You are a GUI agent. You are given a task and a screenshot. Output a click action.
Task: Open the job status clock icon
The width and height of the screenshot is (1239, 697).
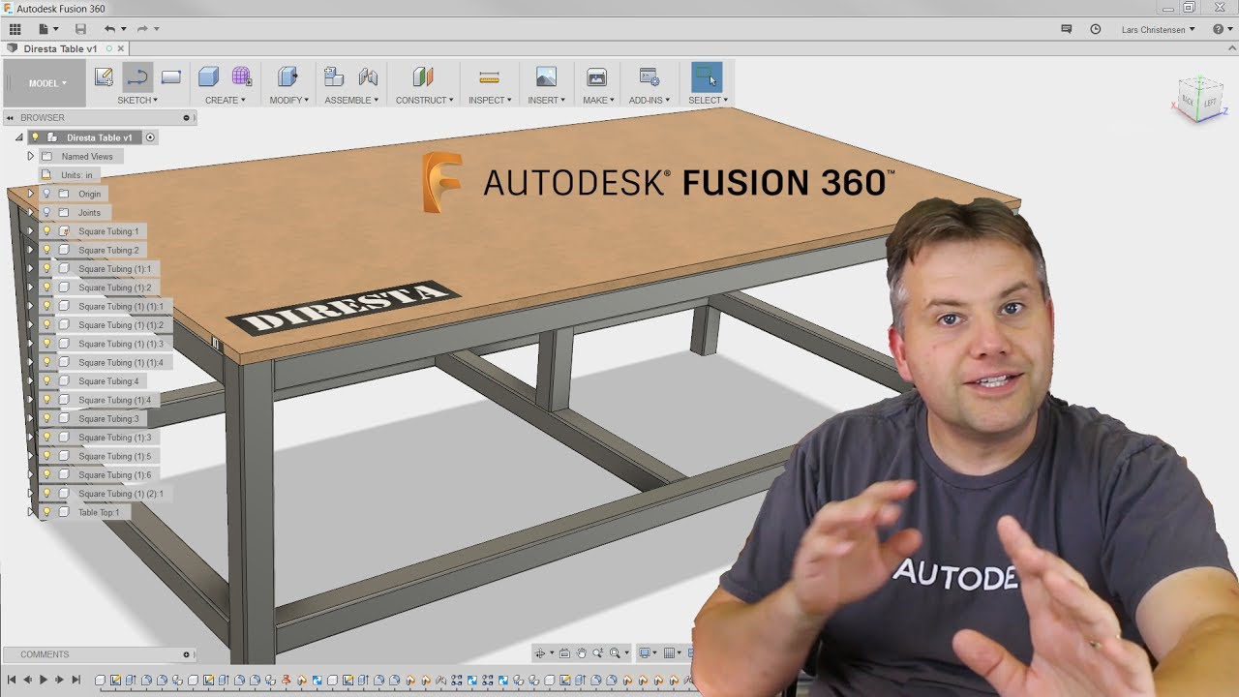tap(1096, 29)
